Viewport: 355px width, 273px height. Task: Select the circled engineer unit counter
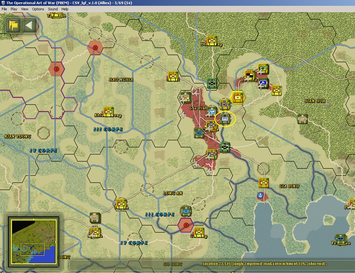click(x=225, y=119)
